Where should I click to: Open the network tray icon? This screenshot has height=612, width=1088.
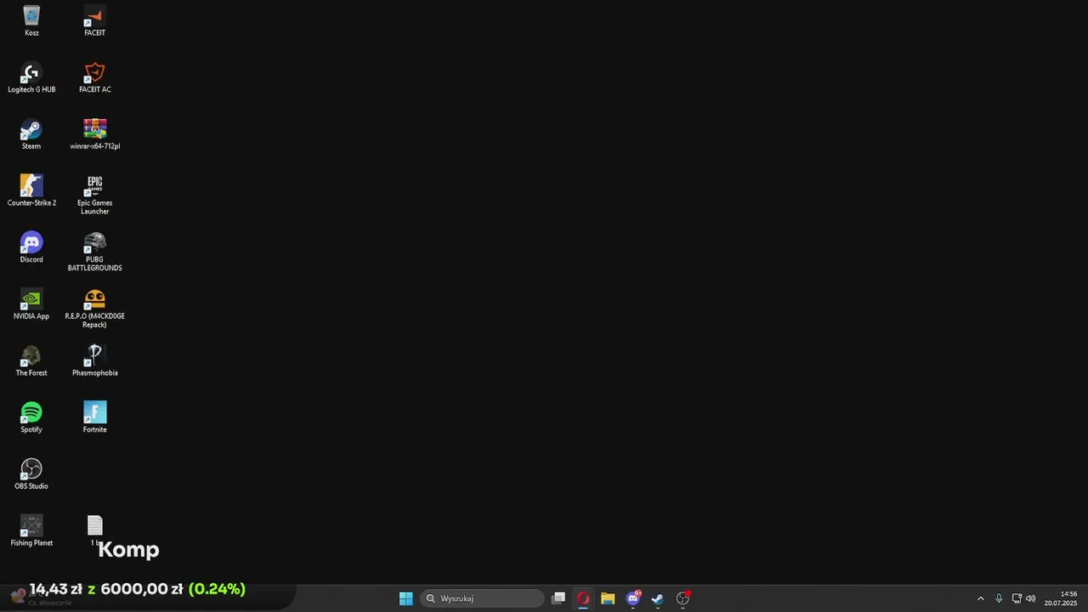1017,598
